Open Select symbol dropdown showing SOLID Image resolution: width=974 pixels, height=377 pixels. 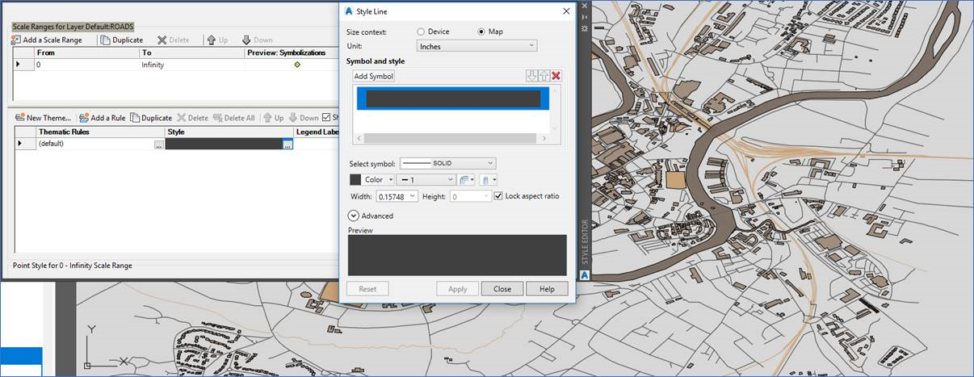pos(447,163)
